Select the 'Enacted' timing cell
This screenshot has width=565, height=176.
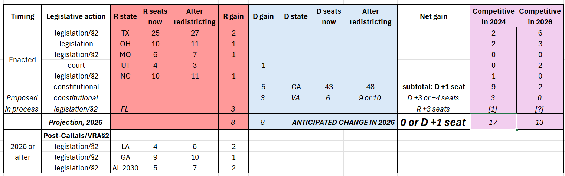(x=23, y=60)
